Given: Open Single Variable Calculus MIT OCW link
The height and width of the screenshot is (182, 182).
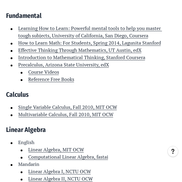Looking at the screenshot, I should click(67, 107).
